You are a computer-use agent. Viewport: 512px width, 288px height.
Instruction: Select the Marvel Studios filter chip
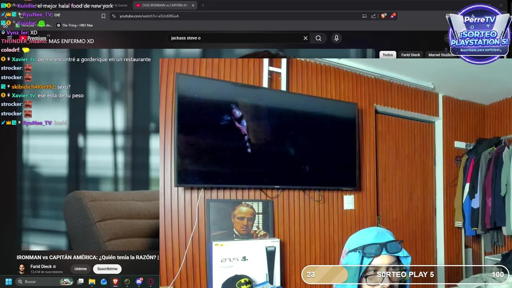[441, 55]
